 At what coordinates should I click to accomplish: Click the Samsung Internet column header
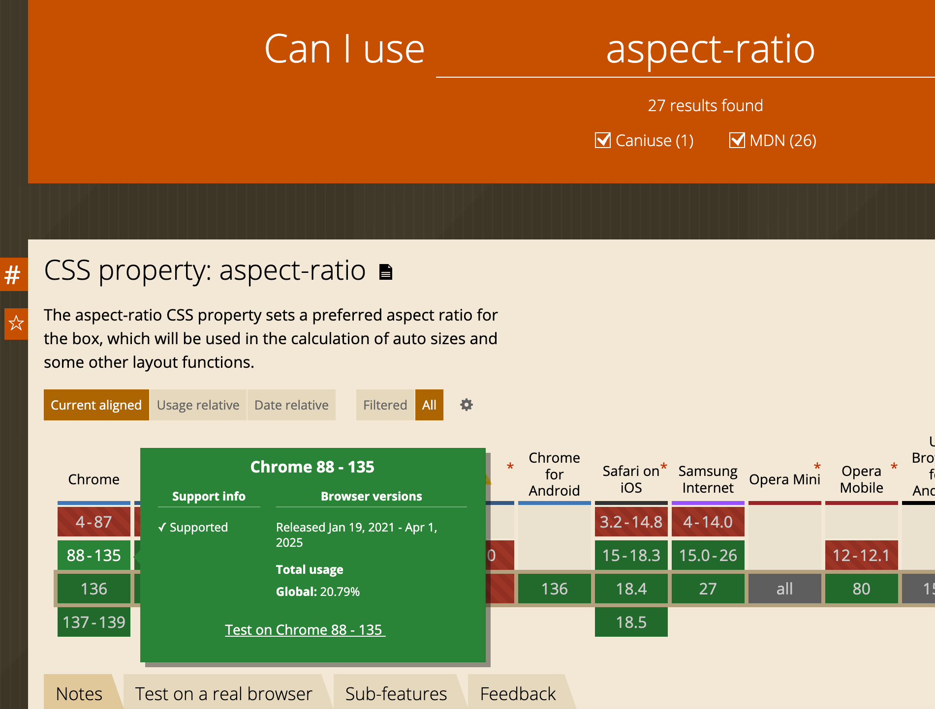[708, 479]
